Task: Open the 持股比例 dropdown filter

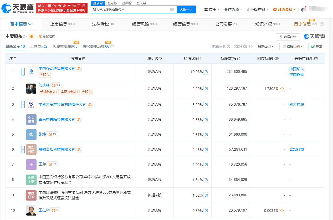Action: (293, 47)
